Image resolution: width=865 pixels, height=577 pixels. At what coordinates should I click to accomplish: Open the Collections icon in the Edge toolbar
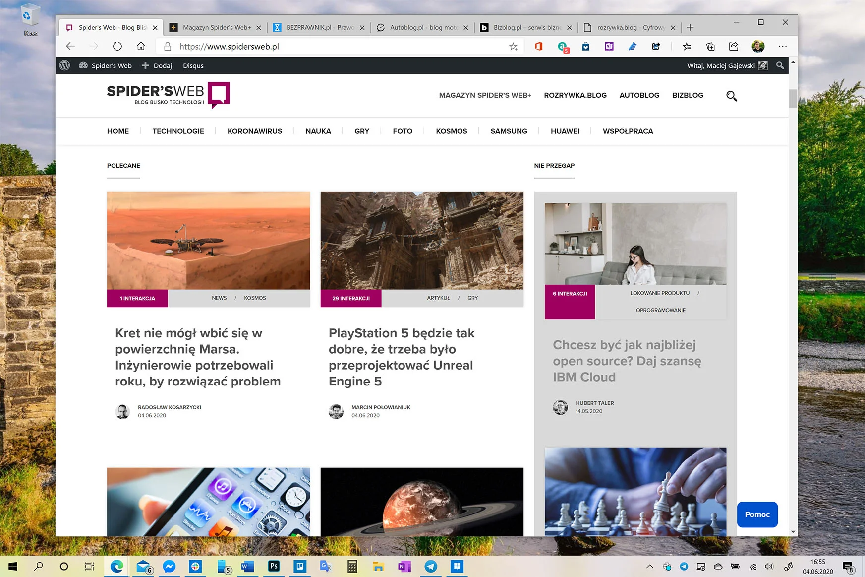point(710,46)
